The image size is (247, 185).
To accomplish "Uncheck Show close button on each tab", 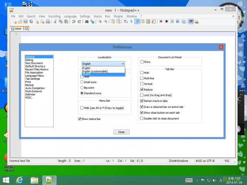I will click(x=142, y=113).
